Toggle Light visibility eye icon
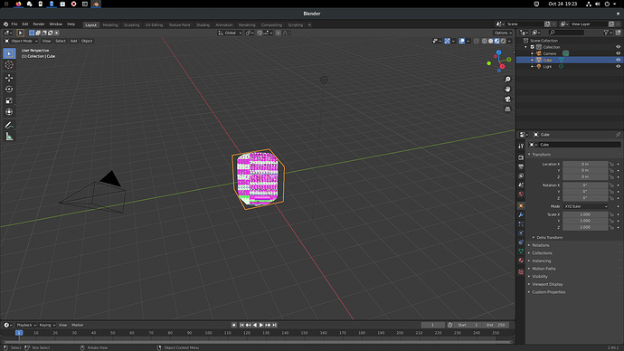The height and width of the screenshot is (351, 624). point(618,66)
